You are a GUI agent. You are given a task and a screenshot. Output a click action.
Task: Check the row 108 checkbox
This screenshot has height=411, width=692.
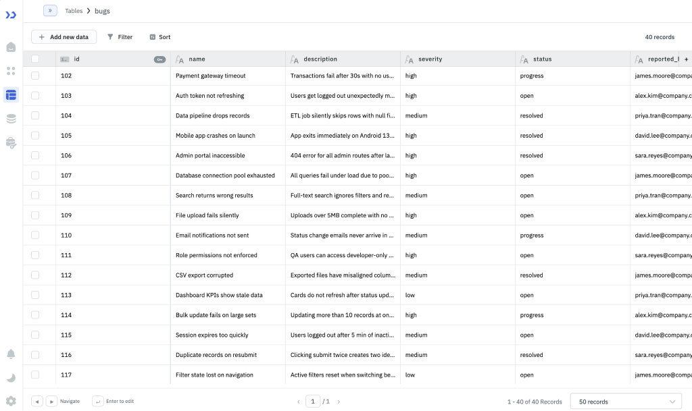pyautogui.click(x=35, y=195)
